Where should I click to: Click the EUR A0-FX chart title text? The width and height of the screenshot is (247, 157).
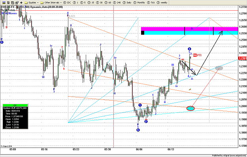click(x=32, y=7)
